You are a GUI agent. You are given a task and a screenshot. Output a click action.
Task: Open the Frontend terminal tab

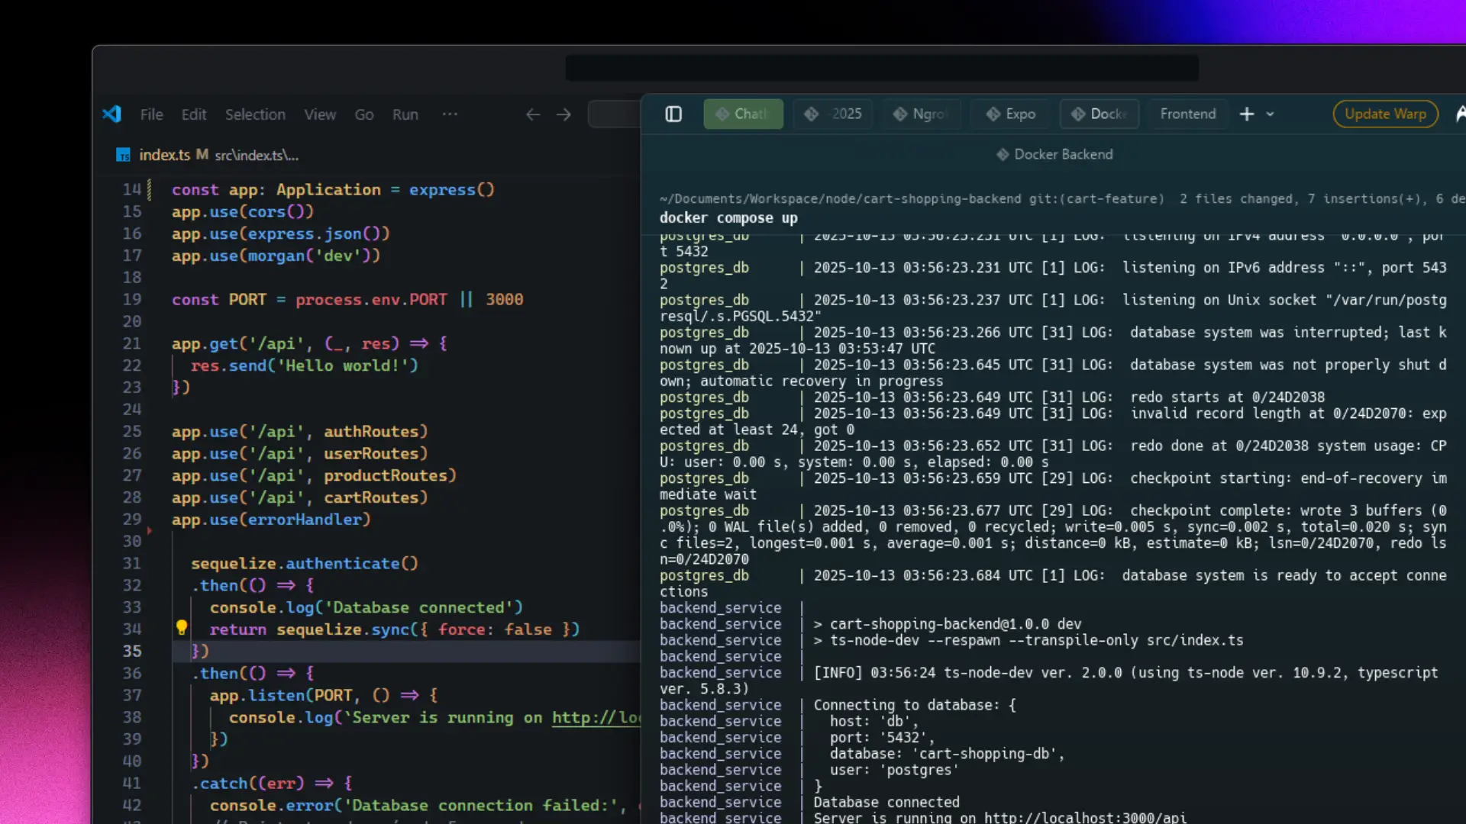pos(1187,114)
